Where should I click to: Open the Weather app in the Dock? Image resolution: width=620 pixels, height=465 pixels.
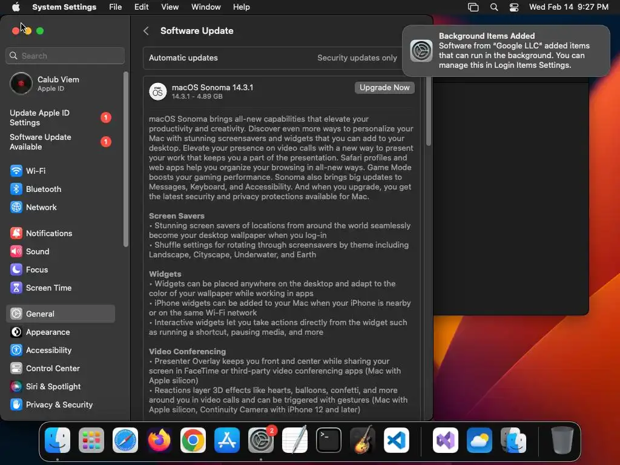click(480, 440)
